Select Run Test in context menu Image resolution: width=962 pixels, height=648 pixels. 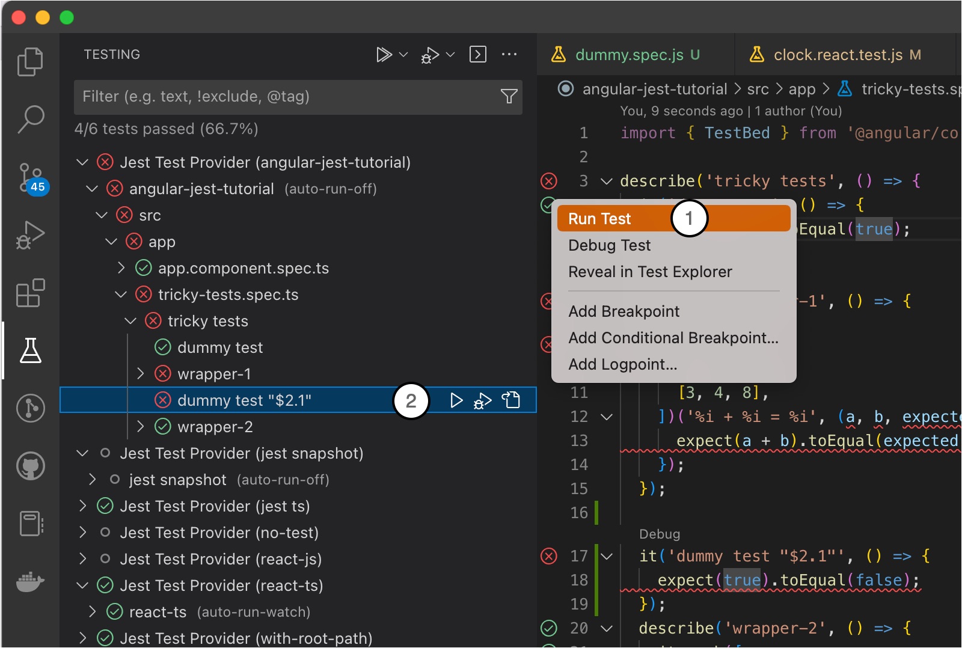673,219
